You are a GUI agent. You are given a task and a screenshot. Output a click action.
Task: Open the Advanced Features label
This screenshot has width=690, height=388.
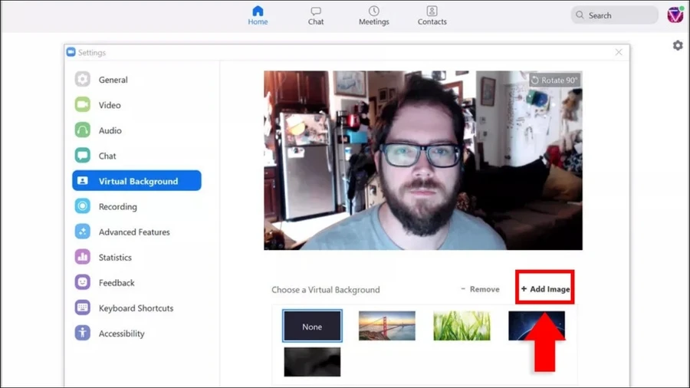pos(134,232)
